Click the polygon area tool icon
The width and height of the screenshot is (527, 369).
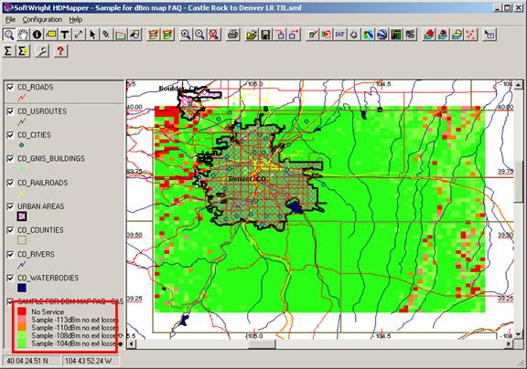tap(121, 35)
